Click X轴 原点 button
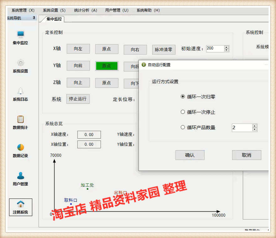 [107, 49]
